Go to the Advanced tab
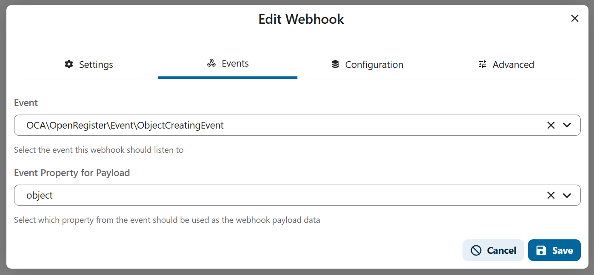594x275 pixels. tap(506, 65)
